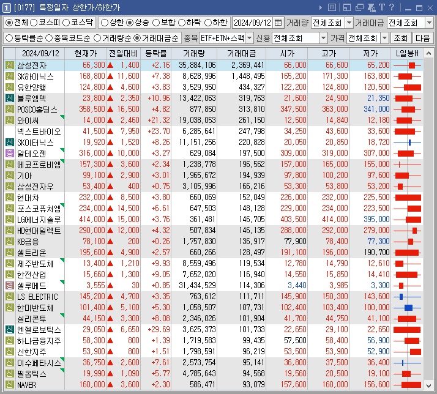Click the 시가 column header
Screen dimensions: 437x394
click(287, 53)
